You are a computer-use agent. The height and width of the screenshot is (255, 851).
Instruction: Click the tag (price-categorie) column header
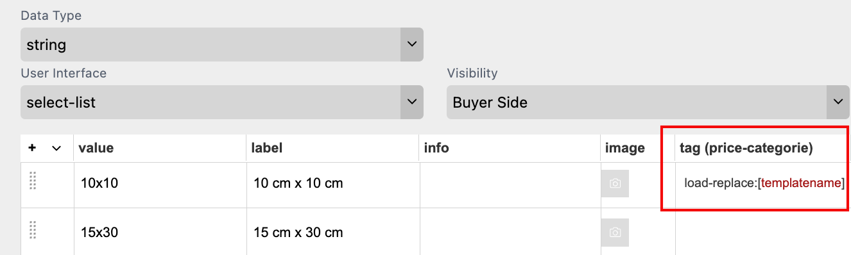[746, 148]
